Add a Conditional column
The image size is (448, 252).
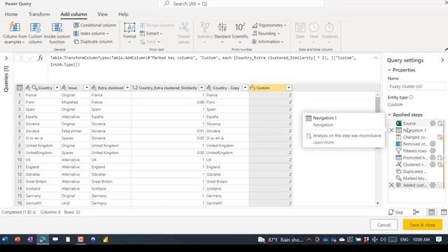coord(95,25)
